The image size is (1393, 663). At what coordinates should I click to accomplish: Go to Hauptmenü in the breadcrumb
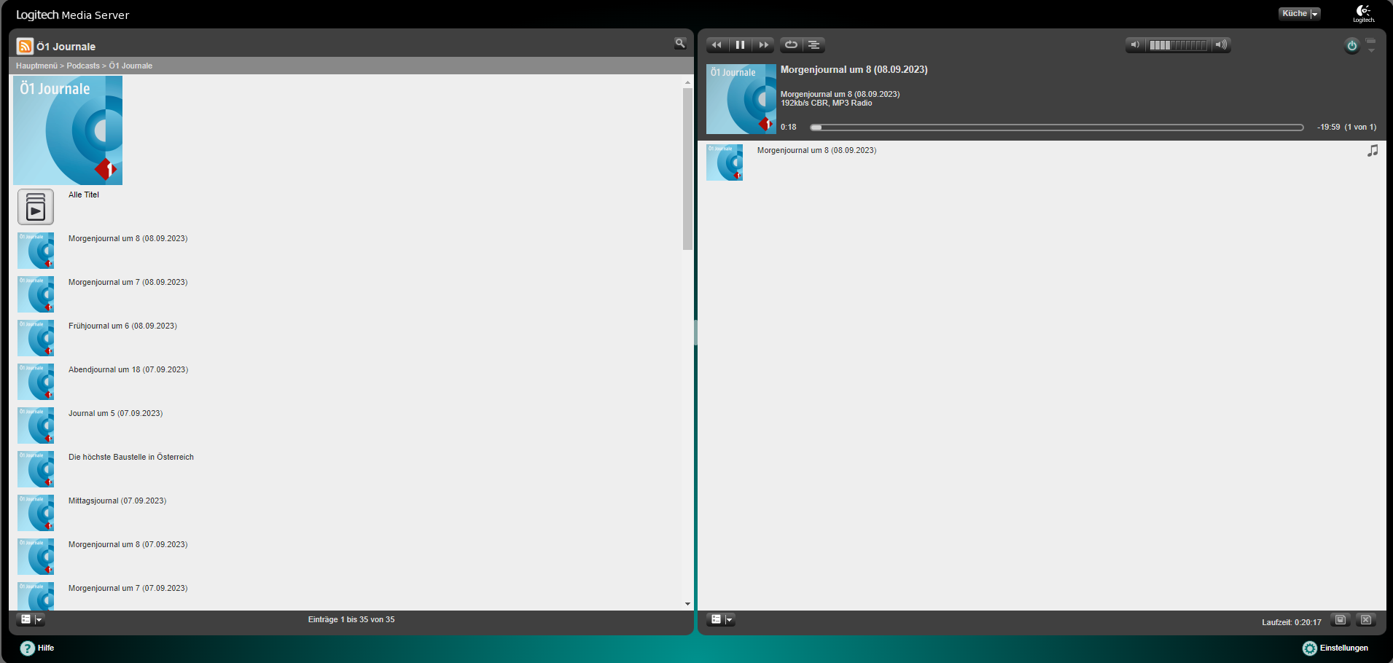pos(36,66)
